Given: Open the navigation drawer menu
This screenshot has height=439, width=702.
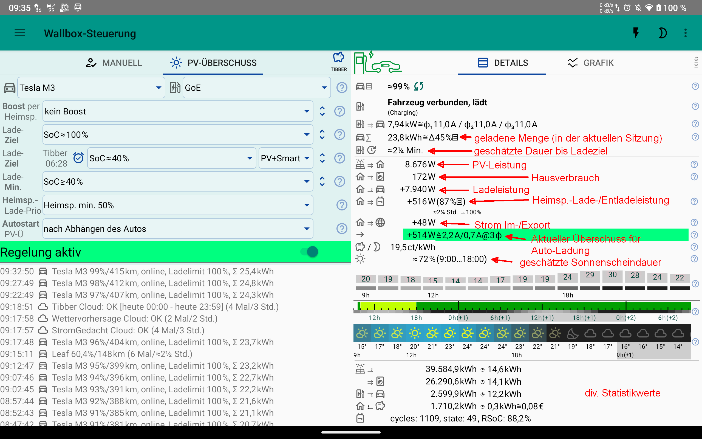Looking at the screenshot, I should click(x=20, y=33).
